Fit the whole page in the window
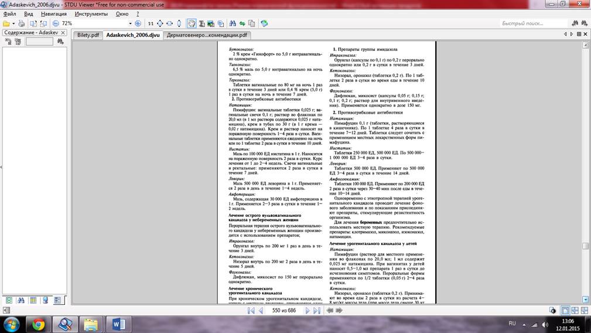 160,23
